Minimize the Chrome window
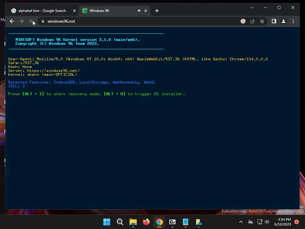Screen dimensions: 305x229 point(265,7)
